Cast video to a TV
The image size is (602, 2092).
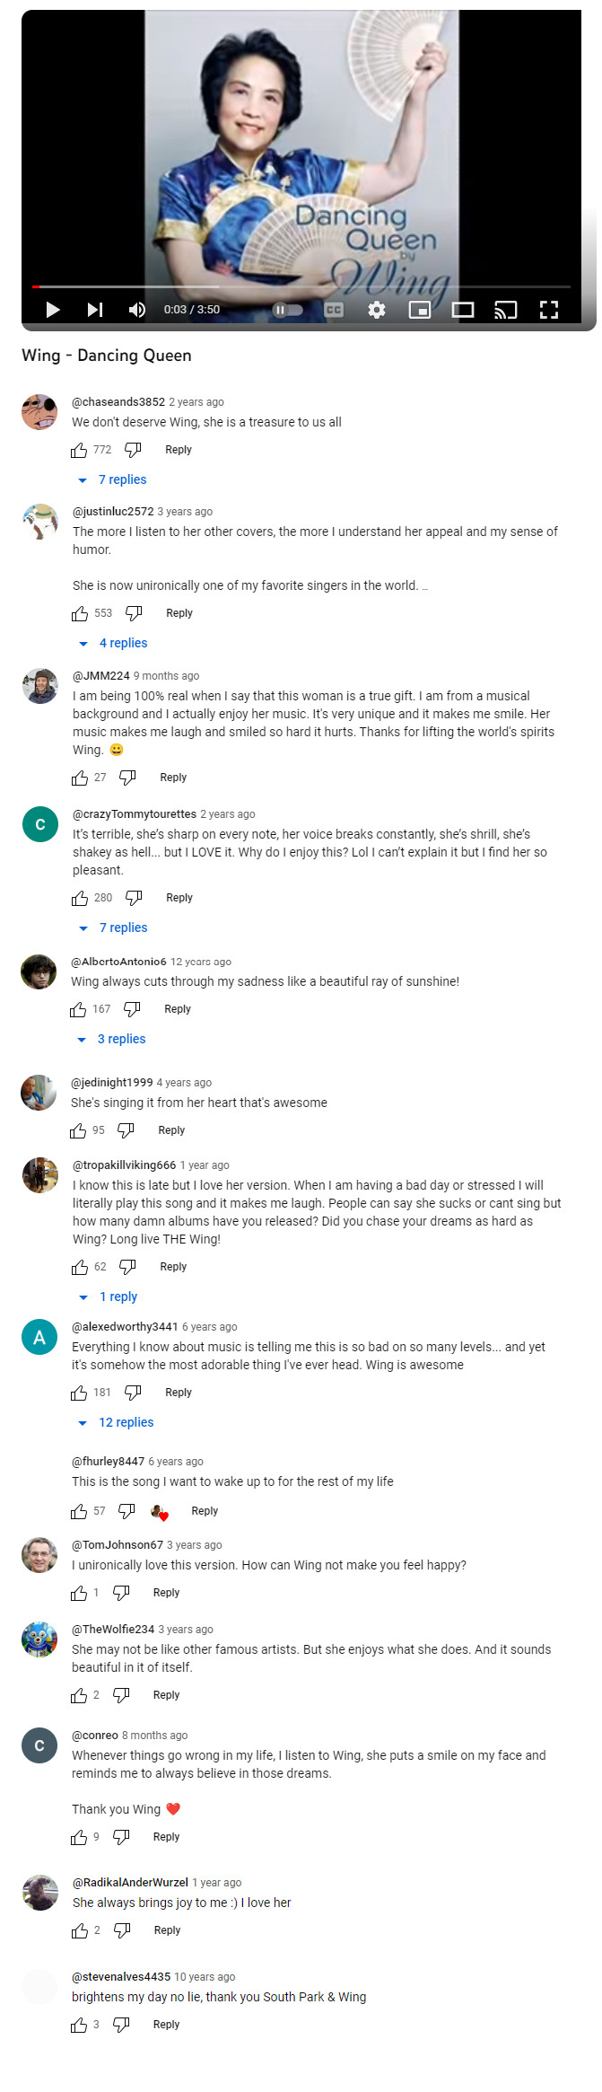[505, 310]
